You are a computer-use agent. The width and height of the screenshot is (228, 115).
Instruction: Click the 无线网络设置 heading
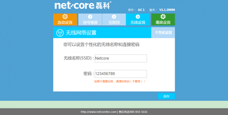81,33
